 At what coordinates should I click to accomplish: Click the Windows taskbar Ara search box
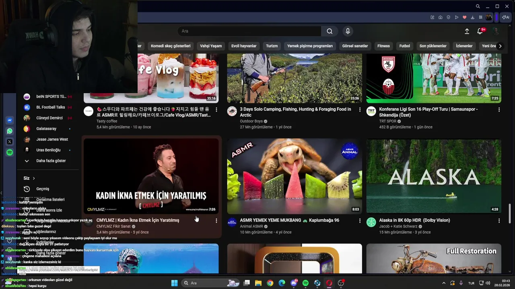pyautogui.click(x=211, y=283)
